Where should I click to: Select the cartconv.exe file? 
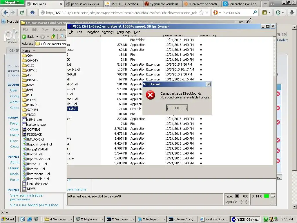click(34, 124)
